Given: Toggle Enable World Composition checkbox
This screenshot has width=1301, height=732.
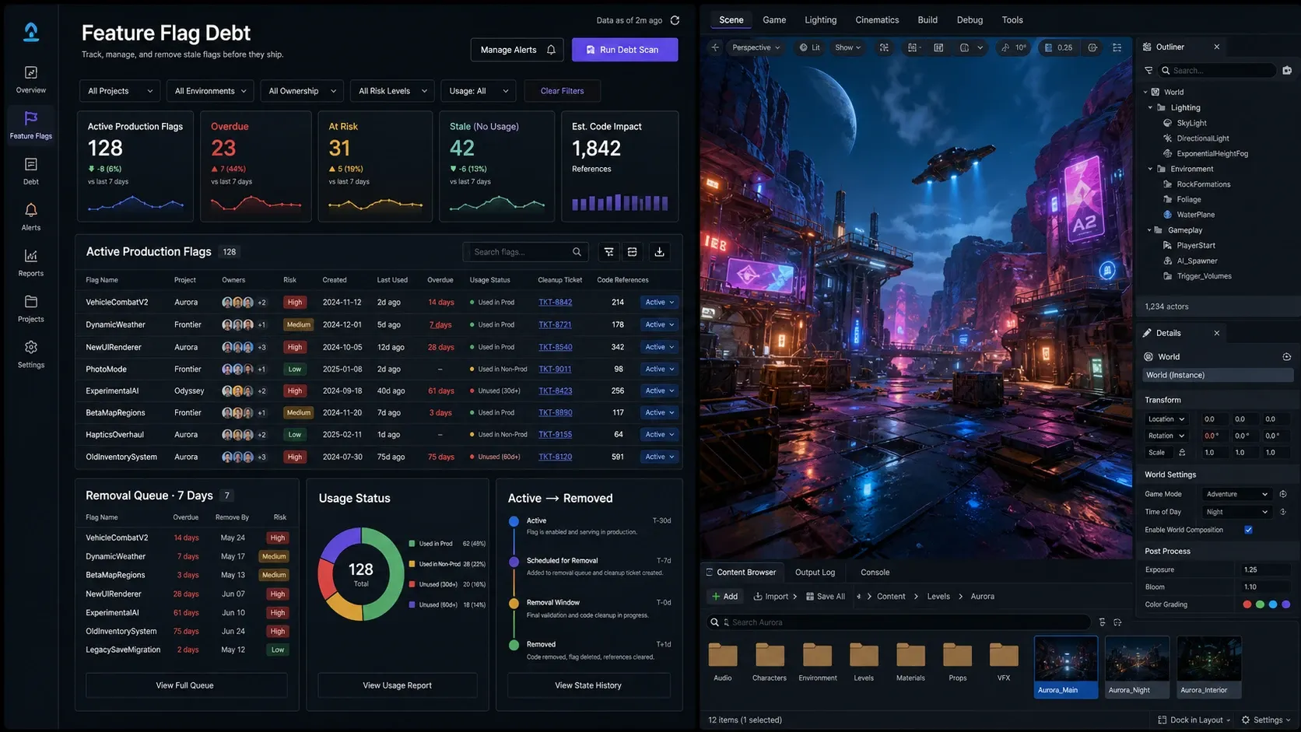Looking at the screenshot, I should tap(1248, 530).
